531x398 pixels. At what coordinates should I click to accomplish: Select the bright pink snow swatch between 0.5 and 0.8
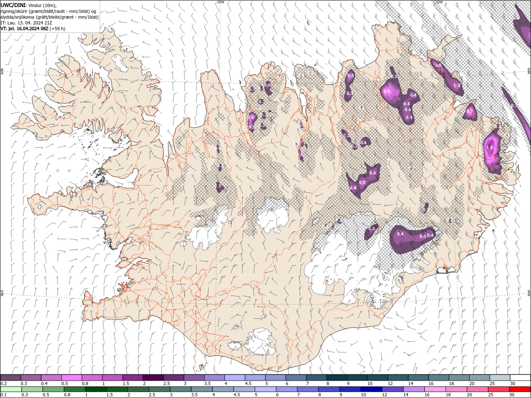[x=71, y=378]
